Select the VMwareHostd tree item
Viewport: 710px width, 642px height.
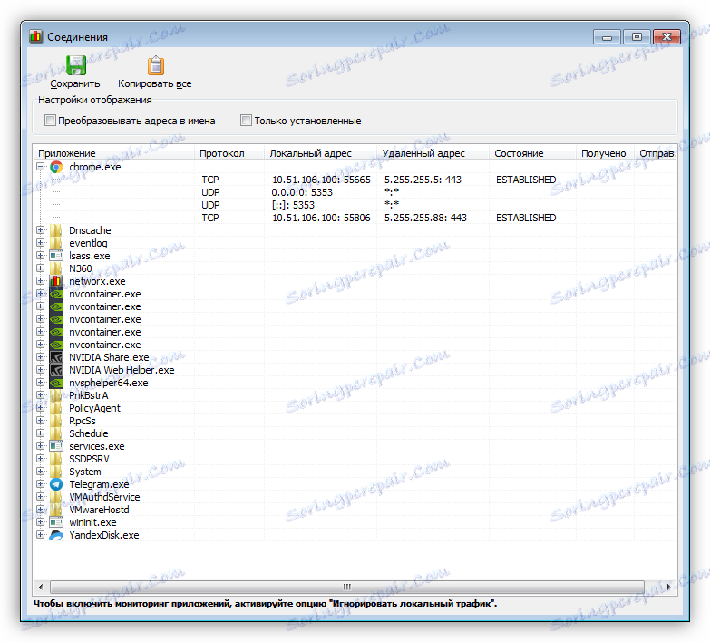[99, 510]
